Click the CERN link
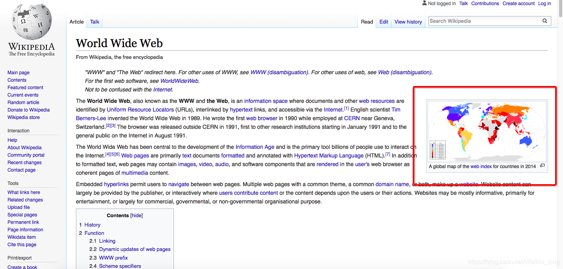Viewport: 563px width, 269px height. point(352,118)
